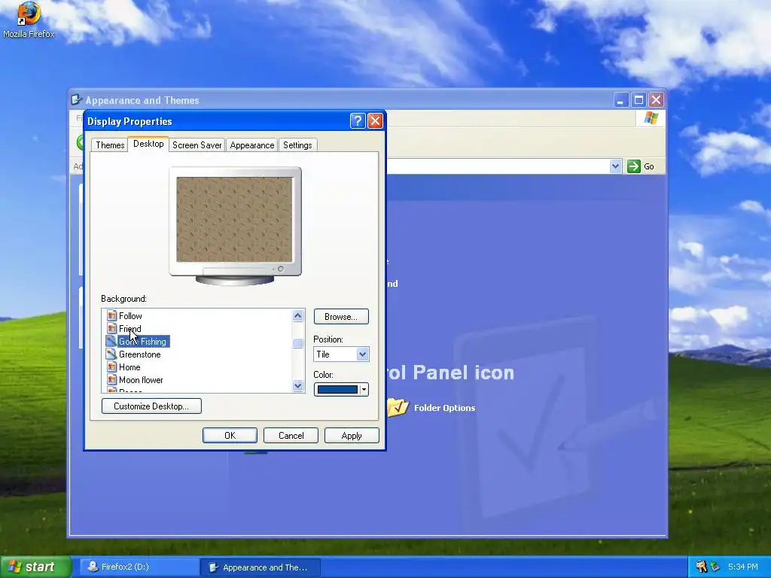
Task: Click the first system tray icon
Action: [x=701, y=567]
